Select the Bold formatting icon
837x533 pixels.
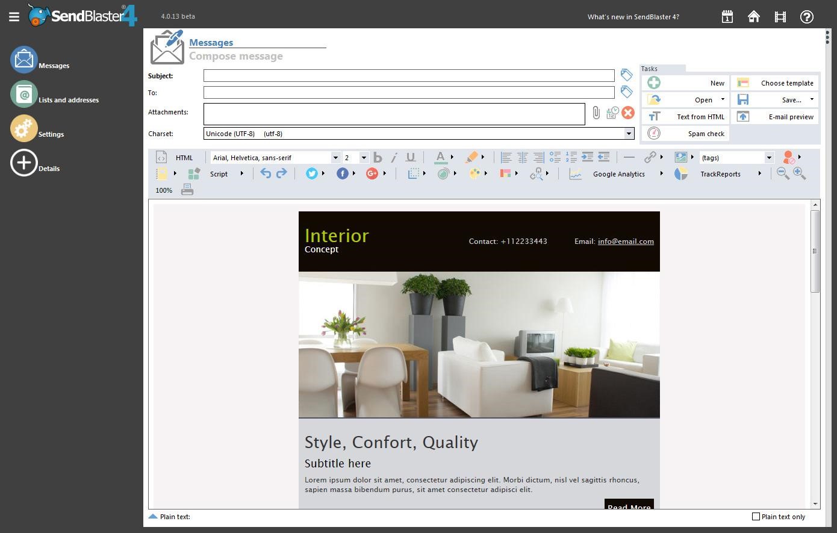(x=378, y=157)
